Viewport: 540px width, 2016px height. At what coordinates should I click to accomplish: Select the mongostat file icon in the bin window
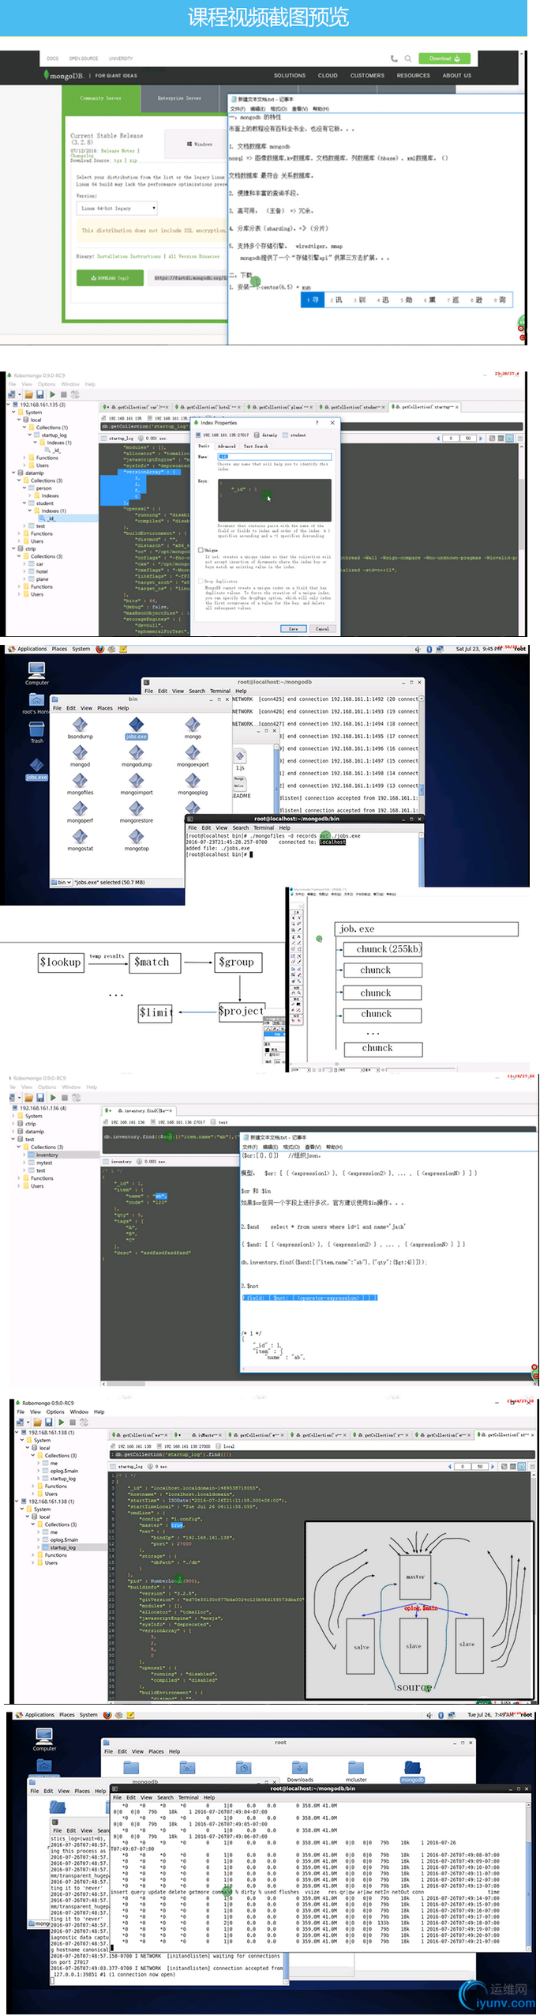pos(80,840)
